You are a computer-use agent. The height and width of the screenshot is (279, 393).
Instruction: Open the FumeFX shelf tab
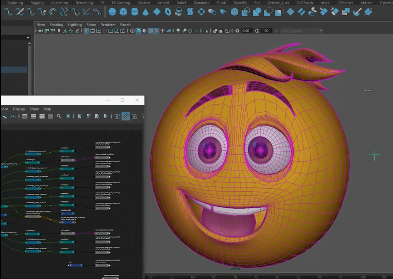coord(240,3)
